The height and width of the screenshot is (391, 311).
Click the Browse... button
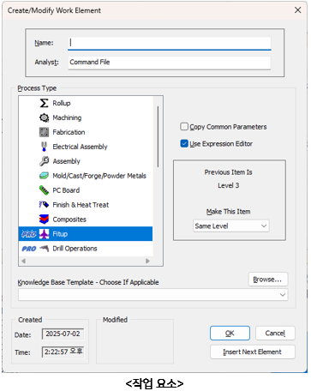pos(268,280)
